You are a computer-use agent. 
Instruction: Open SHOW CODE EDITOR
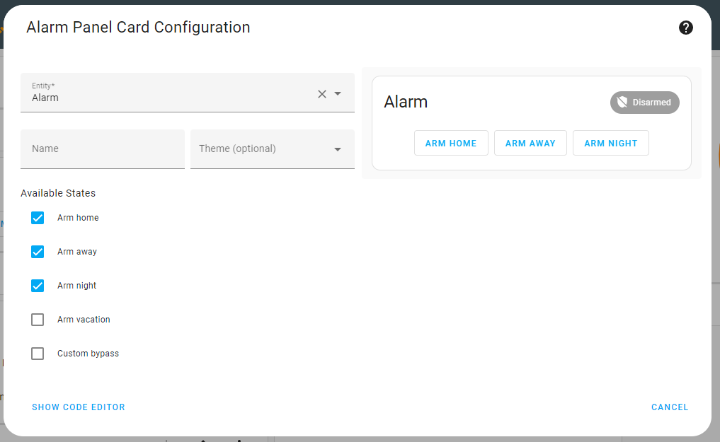pos(78,407)
